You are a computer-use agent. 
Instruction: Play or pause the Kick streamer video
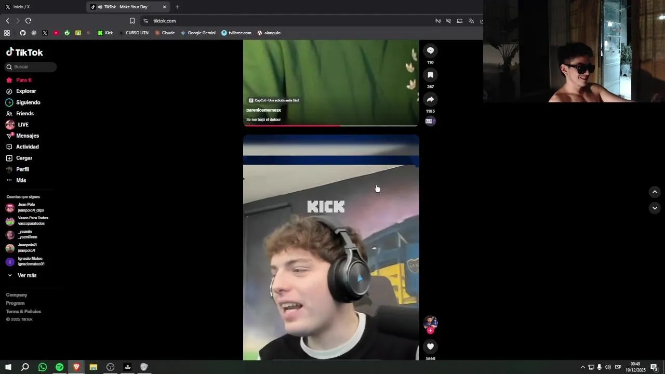point(331,247)
